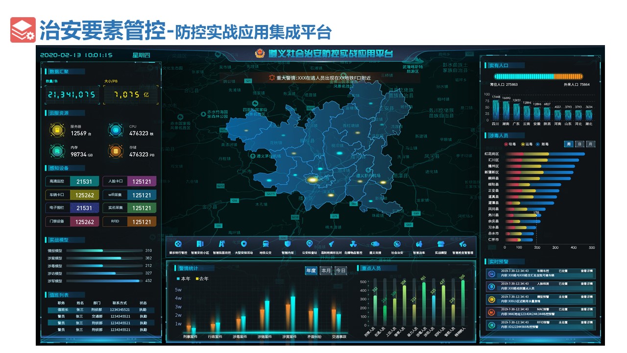Click the MAC预警 alert row icon
The height and width of the screenshot is (353, 627).
point(491,312)
